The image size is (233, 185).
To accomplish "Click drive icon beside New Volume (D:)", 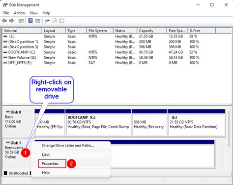I will 5,57.
